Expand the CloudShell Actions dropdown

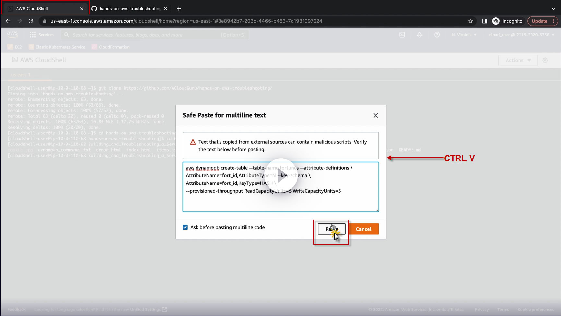click(x=518, y=60)
